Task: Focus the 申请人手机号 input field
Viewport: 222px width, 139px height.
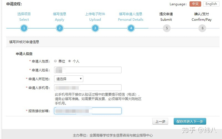Action: (88, 88)
